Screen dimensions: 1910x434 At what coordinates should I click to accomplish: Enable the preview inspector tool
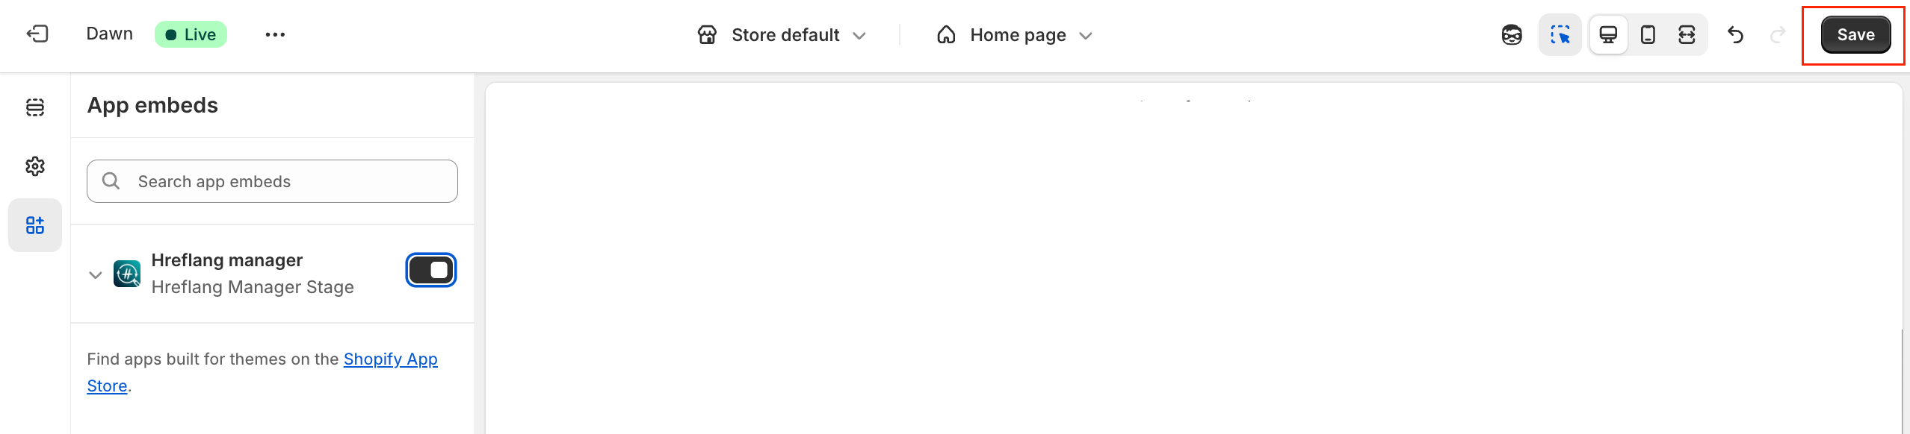1560,35
